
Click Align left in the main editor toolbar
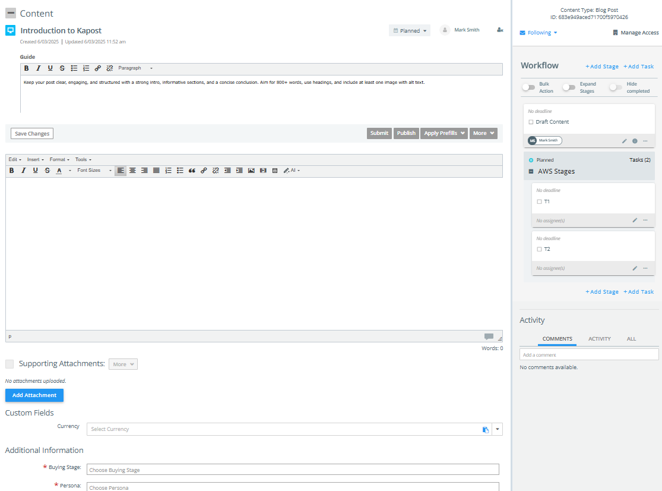[121, 170]
